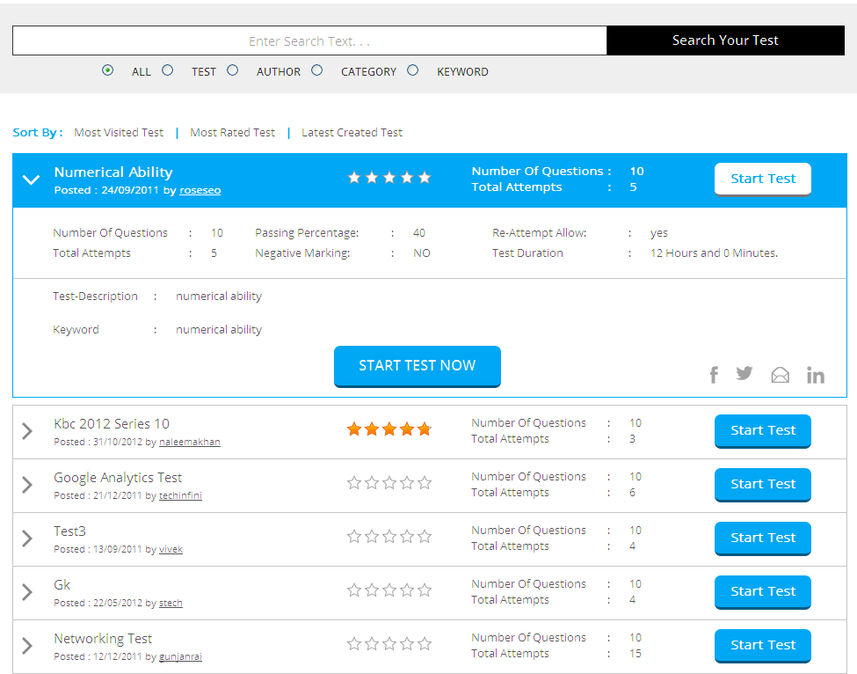Click the Re-Attempt Allow label
The height and width of the screenshot is (674, 857).
pyautogui.click(x=539, y=233)
